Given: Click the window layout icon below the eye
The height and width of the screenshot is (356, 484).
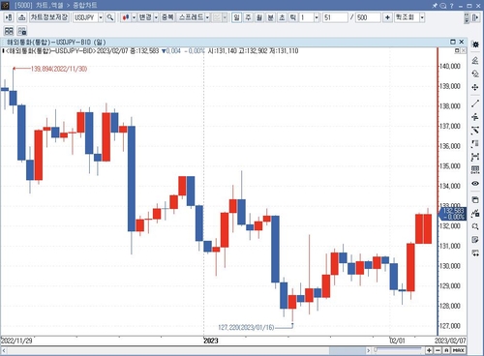Looking at the screenshot, I should pyautogui.click(x=475, y=199).
